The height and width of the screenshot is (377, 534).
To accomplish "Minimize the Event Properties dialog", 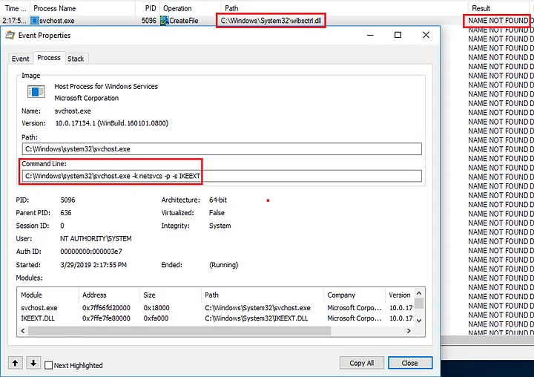I will pos(369,35).
